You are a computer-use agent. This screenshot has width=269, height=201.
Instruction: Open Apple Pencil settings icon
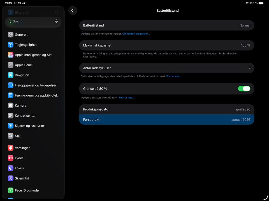10,65
